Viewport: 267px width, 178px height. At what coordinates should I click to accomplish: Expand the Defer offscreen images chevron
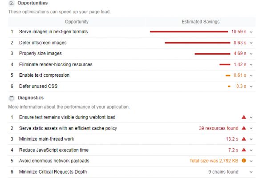[251, 43]
